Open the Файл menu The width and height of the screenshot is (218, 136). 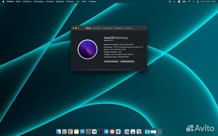[x=18, y=2]
